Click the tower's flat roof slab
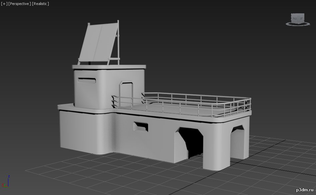The image size is (316, 195). pyautogui.click(x=110, y=66)
